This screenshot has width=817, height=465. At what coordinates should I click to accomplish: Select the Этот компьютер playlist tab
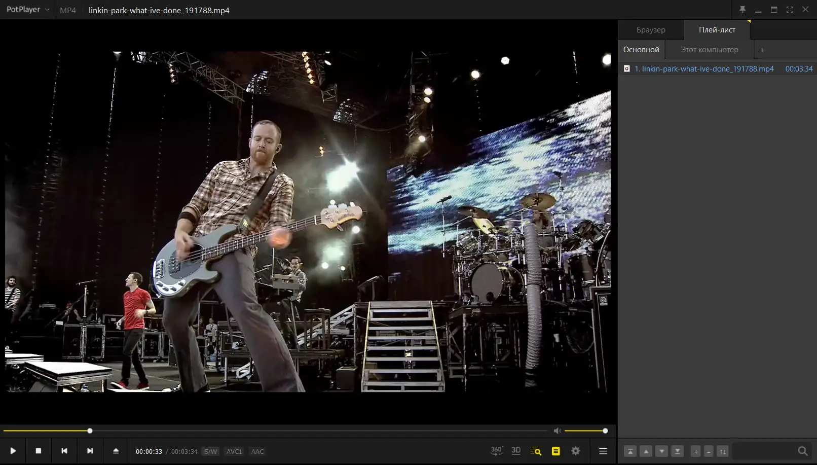click(710, 50)
